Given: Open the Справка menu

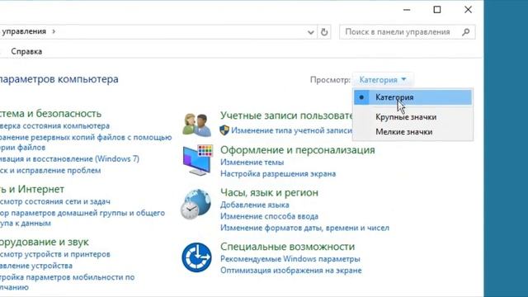Looking at the screenshot, I should [x=26, y=51].
